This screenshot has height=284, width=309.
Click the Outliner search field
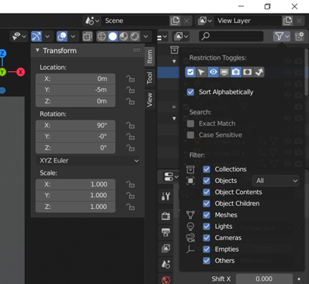click(231, 37)
